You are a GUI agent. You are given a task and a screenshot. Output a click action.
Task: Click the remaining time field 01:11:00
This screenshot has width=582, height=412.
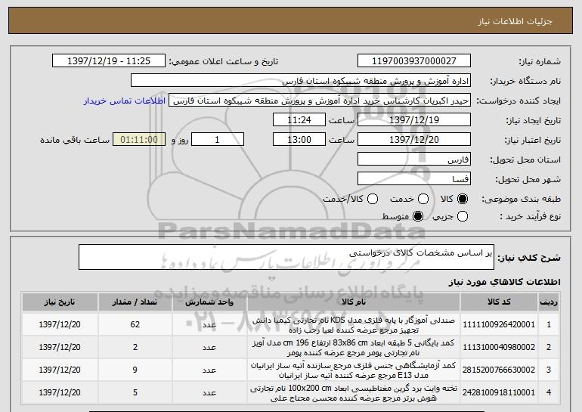click(x=139, y=140)
